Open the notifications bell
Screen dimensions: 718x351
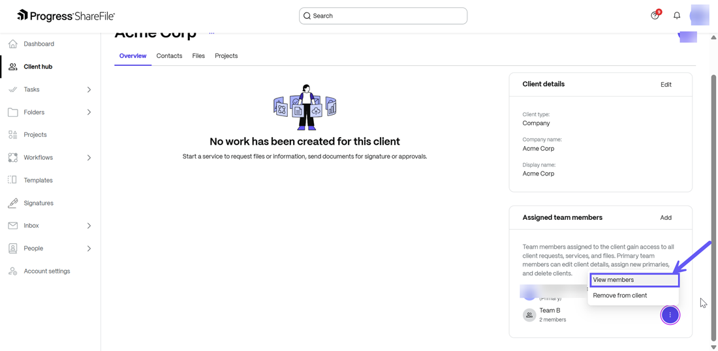point(677,16)
